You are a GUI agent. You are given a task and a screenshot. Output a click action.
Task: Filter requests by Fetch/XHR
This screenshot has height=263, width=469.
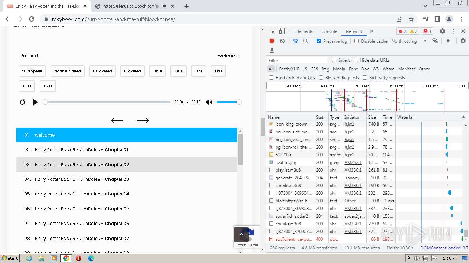pyautogui.click(x=289, y=69)
